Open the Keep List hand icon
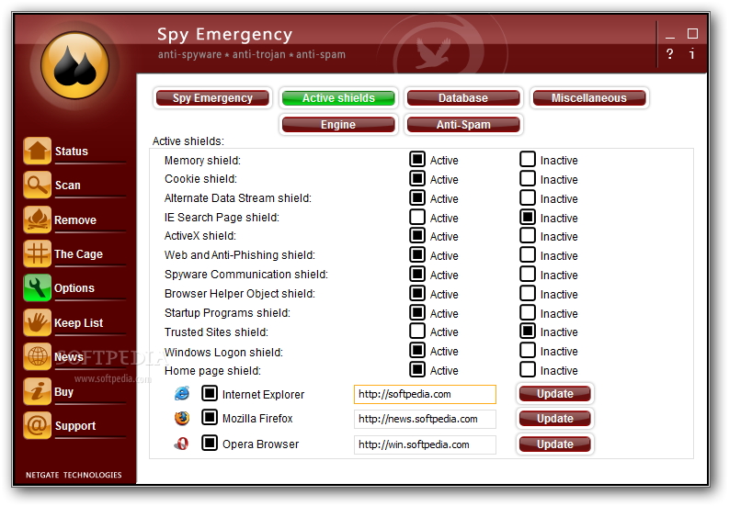This screenshot has height=506, width=729. tap(37, 322)
